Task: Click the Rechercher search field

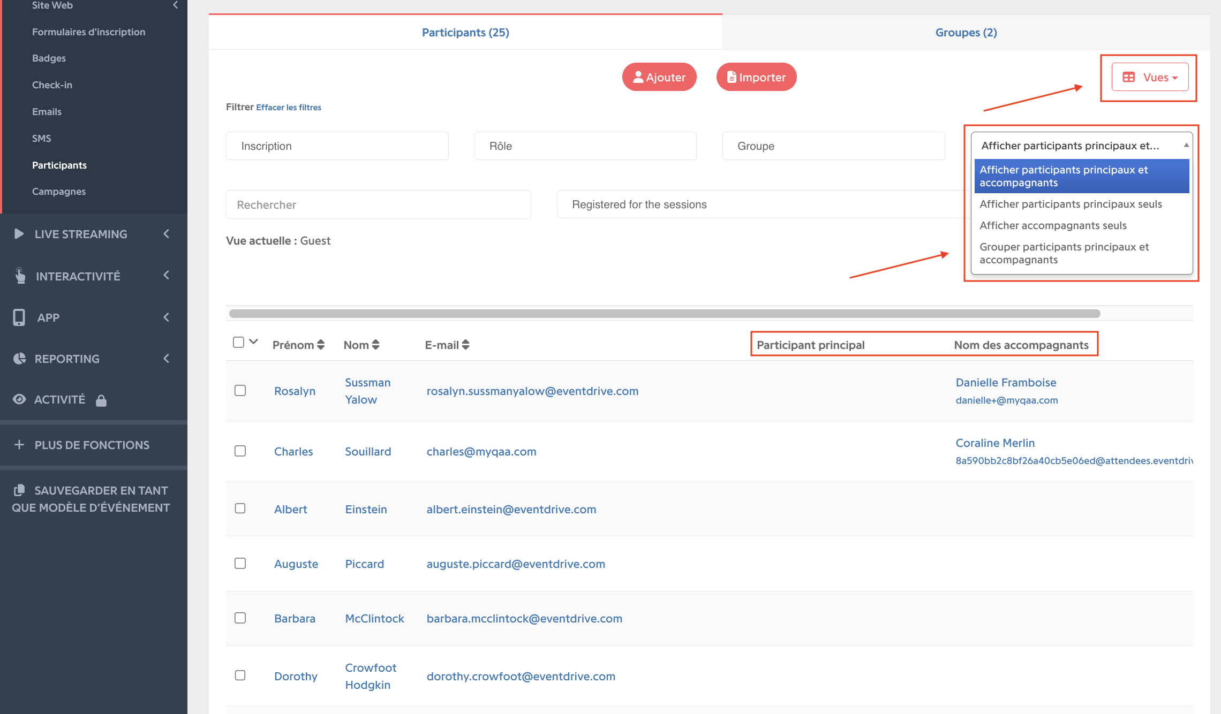Action: [x=379, y=204]
